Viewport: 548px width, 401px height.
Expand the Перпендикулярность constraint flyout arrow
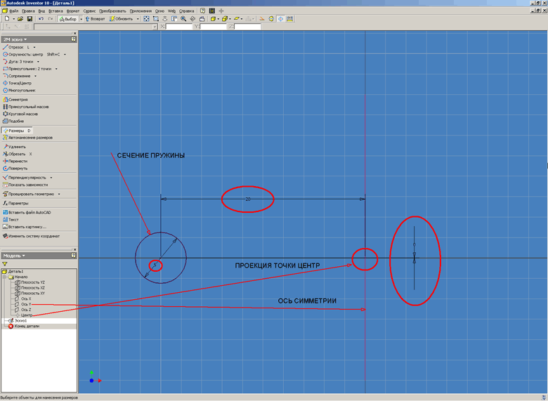(x=51, y=178)
